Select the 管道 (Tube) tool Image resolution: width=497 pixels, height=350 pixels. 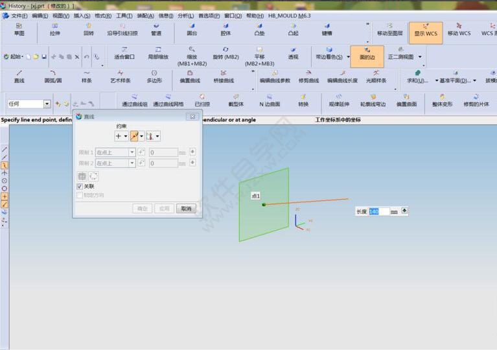coord(156,29)
